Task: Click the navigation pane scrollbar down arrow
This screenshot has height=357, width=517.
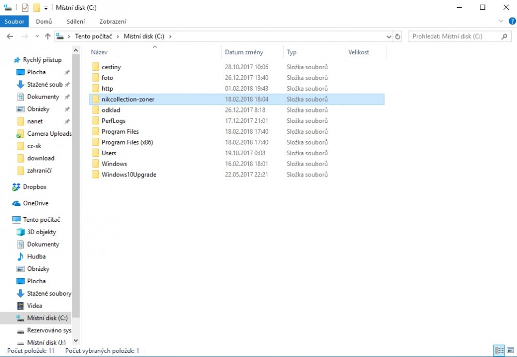Action: tap(76, 340)
